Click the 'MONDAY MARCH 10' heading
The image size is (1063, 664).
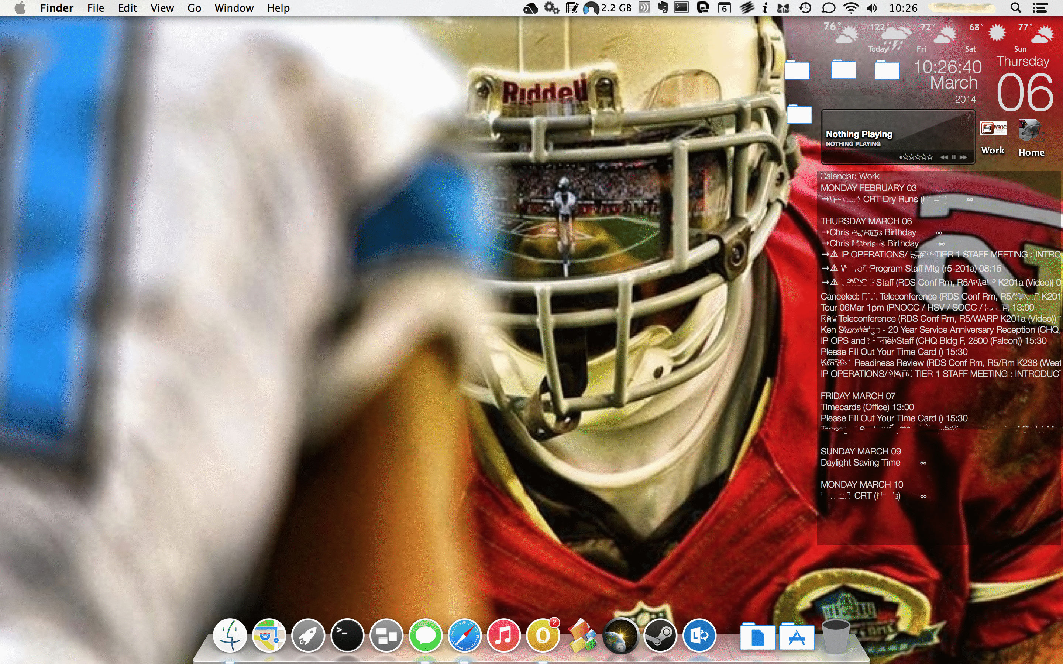(x=862, y=484)
